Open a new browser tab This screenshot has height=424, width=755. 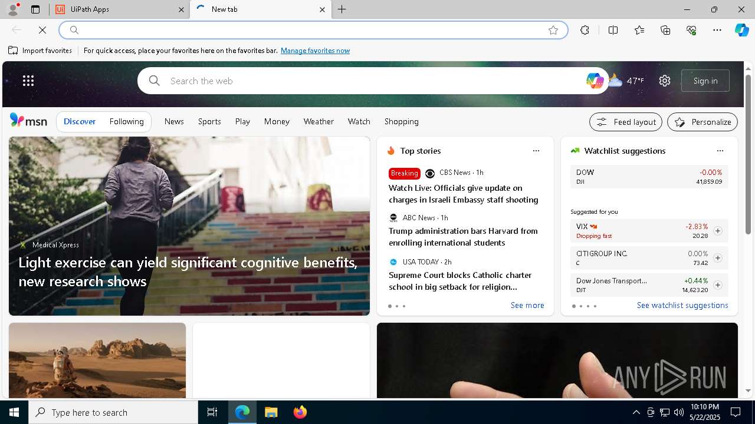point(342,9)
